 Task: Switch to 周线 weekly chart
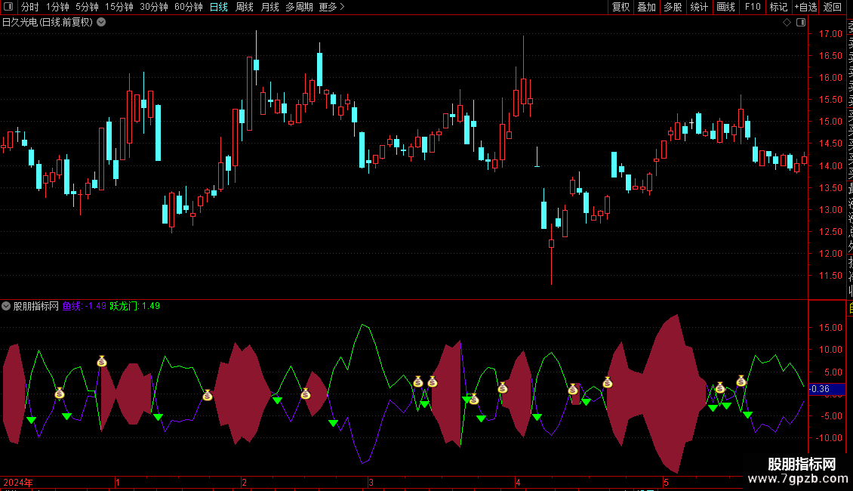click(245, 7)
